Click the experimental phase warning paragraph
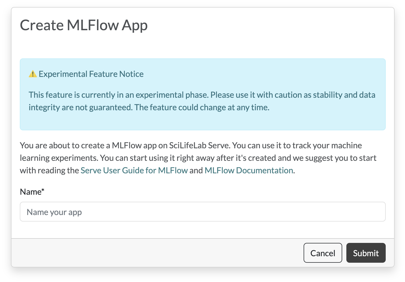Screen dimensions: 405x282 (202, 101)
